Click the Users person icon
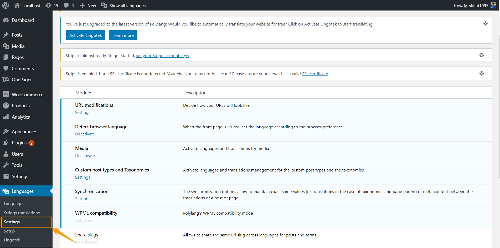The width and height of the screenshot is (500, 248). coord(6,154)
